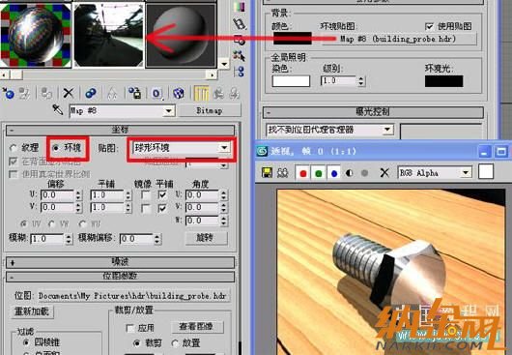Viewport: 512px width, 355px height.
Task: Click the Bitmap map type button
Action: coord(210,110)
